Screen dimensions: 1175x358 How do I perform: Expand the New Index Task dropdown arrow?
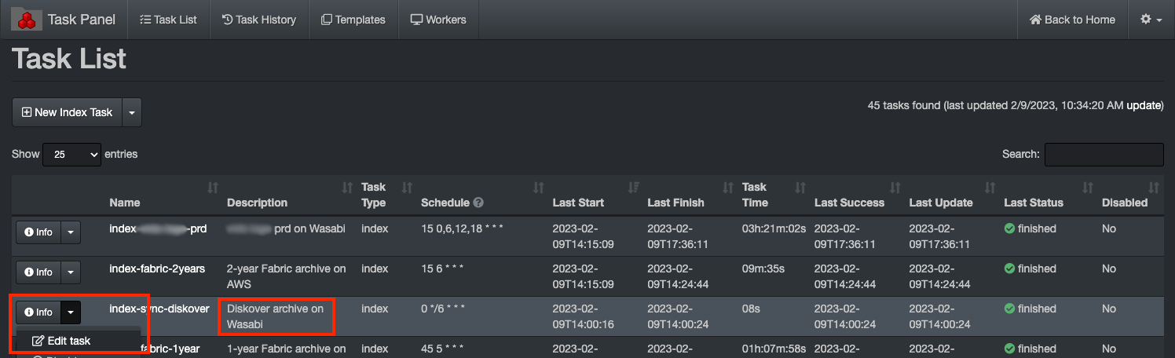[132, 112]
